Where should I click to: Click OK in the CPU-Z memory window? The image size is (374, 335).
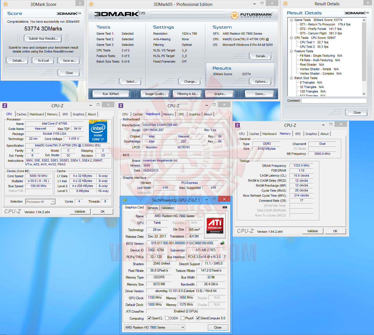(335, 231)
